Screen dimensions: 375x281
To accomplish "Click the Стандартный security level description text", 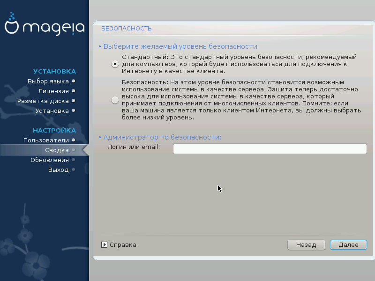I will click(x=239, y=64).
